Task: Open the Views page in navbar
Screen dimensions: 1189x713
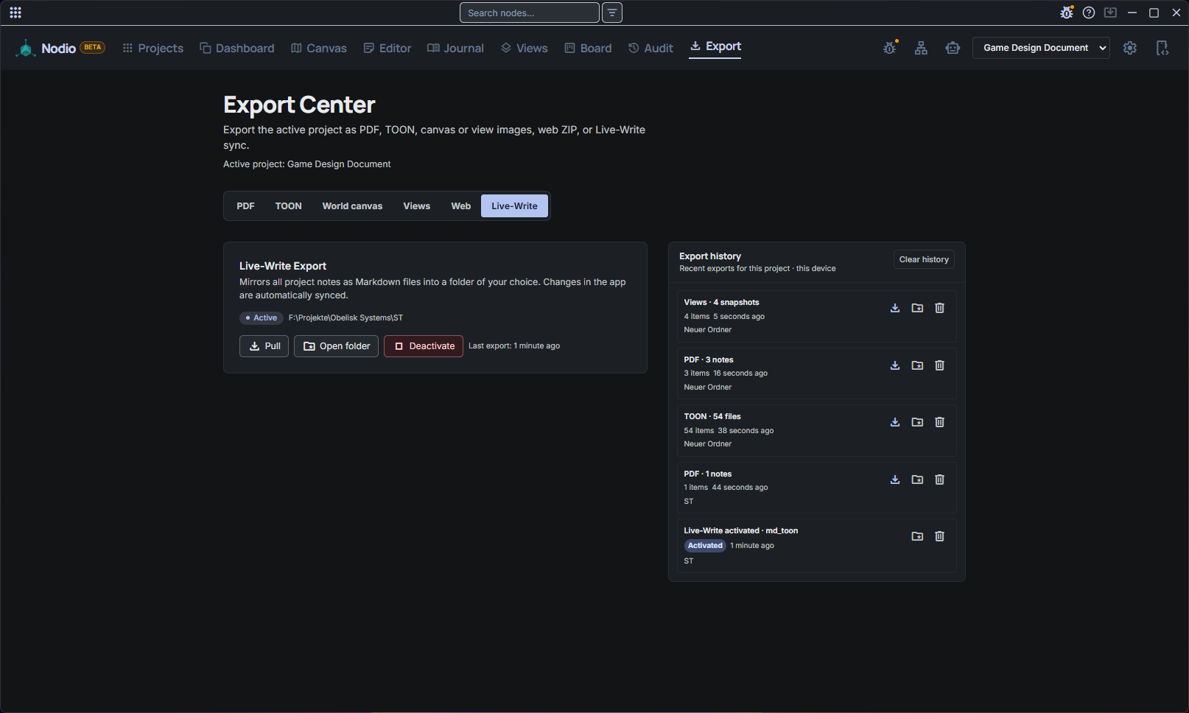Action: tap(525, 48)
